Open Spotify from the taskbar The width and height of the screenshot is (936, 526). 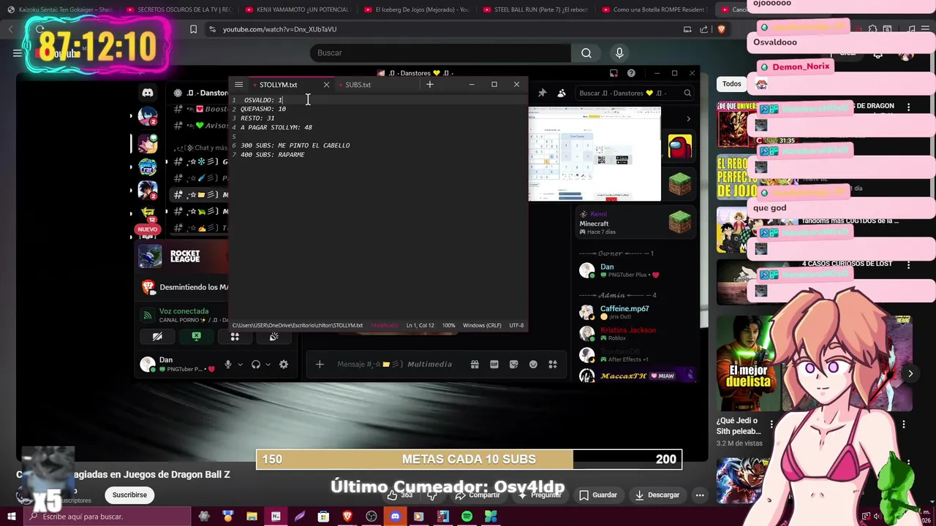467,517
